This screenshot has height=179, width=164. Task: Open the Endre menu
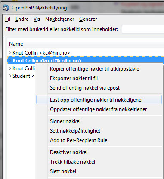point(22,19)
